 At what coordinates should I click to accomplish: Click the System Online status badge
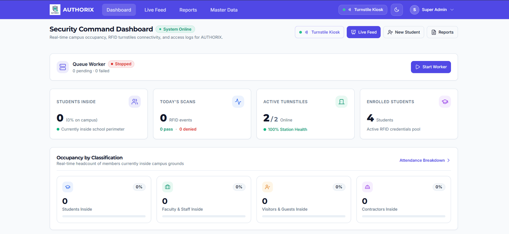click(175, 29)
